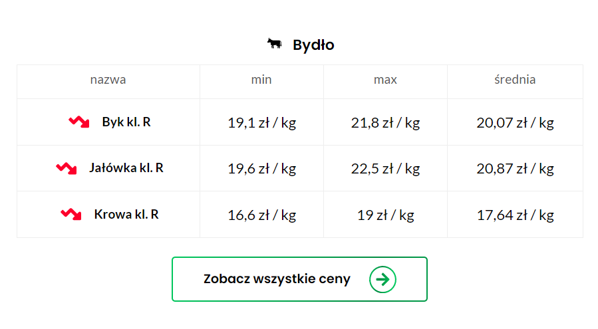This screenshot has height=329, width=598.
Task: Click the max column header
Action: 385,79
